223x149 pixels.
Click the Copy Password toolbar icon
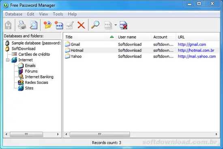point(108,25)
